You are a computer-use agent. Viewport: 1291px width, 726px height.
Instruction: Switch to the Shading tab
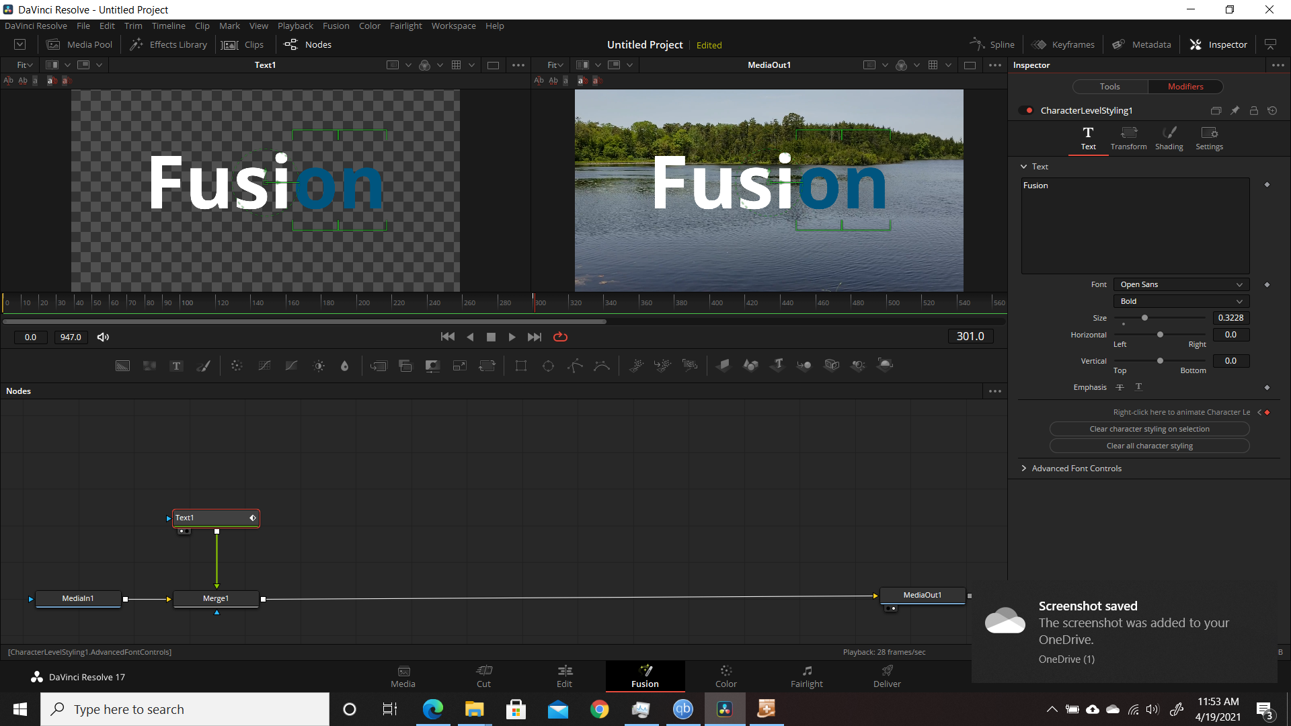(1169, 138)
